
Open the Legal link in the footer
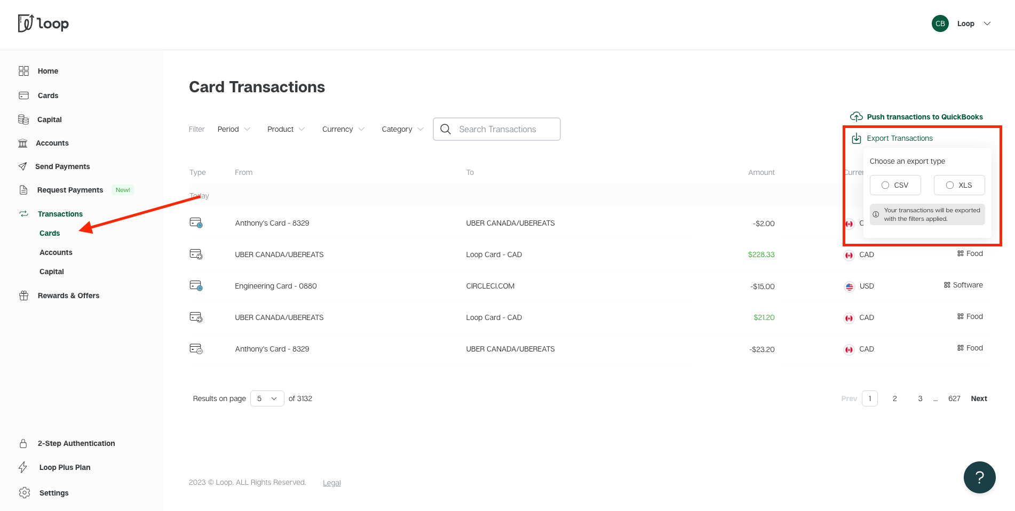pos(331,482)
